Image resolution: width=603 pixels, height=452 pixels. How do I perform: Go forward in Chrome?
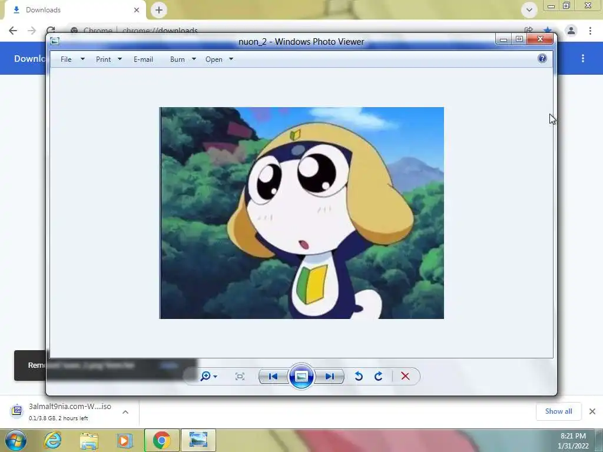[x=32, y=31]
